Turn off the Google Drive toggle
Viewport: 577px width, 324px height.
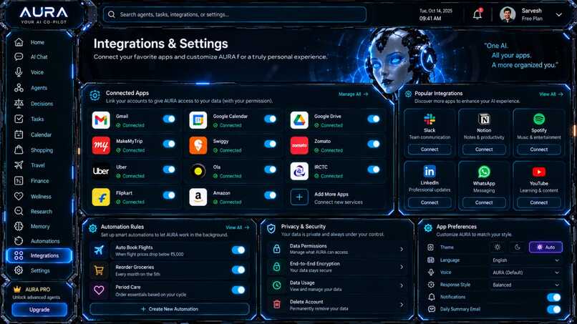374,119
